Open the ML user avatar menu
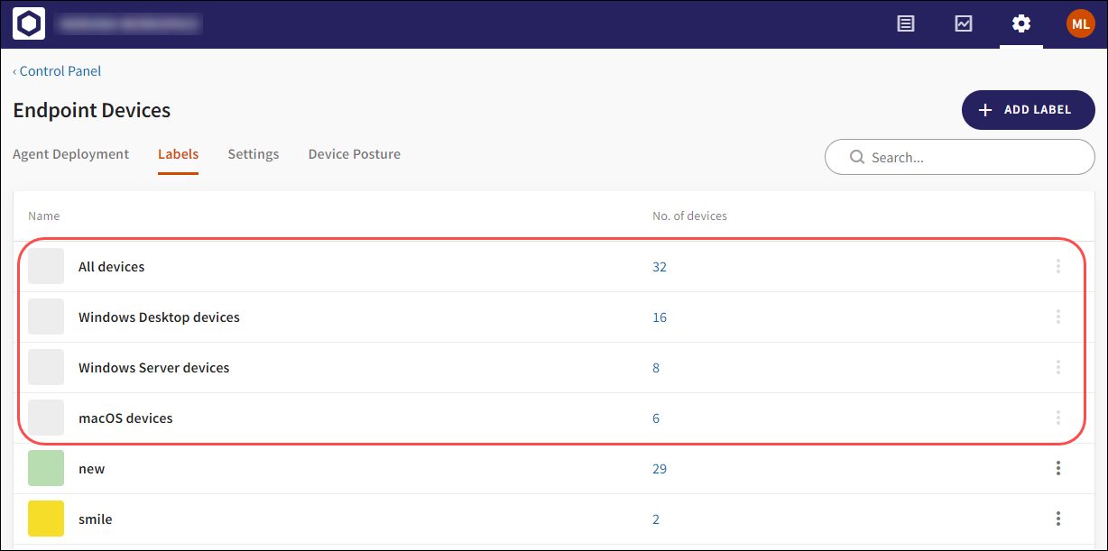Viewport: 1108px width, 551px height. click(1080, 23)
